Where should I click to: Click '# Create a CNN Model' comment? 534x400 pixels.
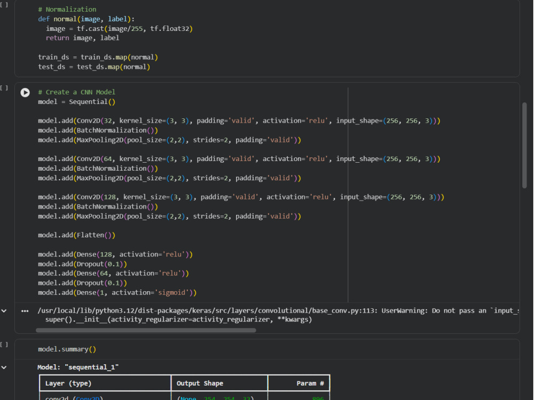76,92
